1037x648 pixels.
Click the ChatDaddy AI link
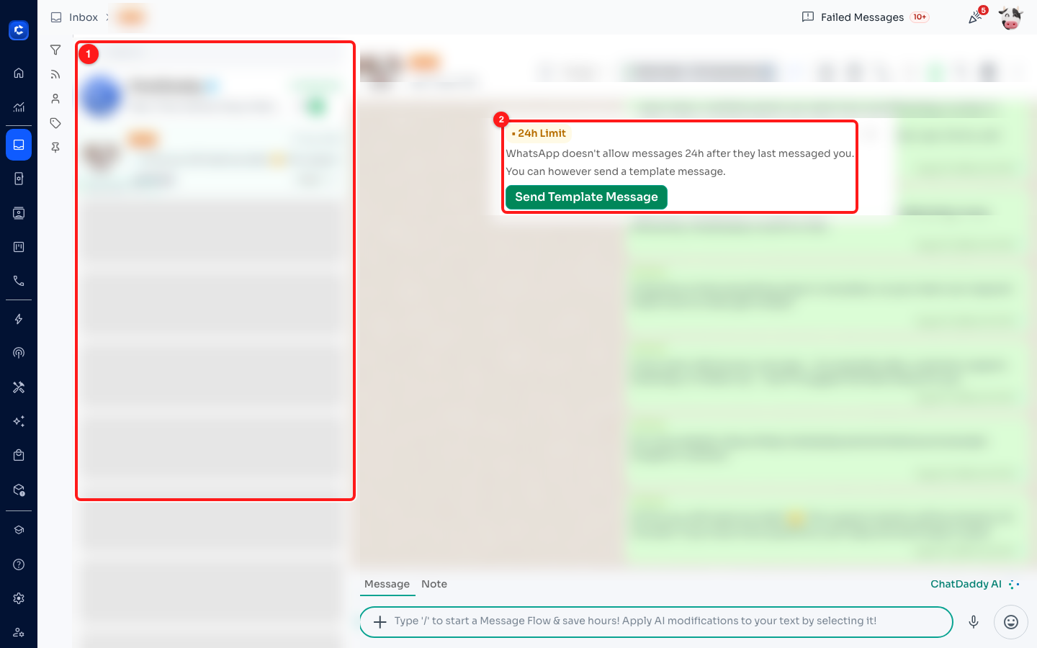click(975, 584)
